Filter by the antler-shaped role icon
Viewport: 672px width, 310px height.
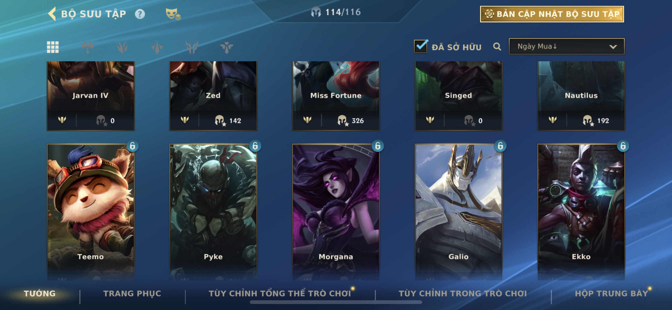(192, 47)
